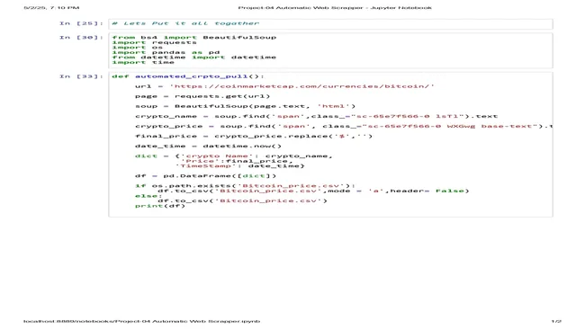585x329 pixels.
Task: Click the line "df = pd.DataFrame([dict])"
Action: 205,176
